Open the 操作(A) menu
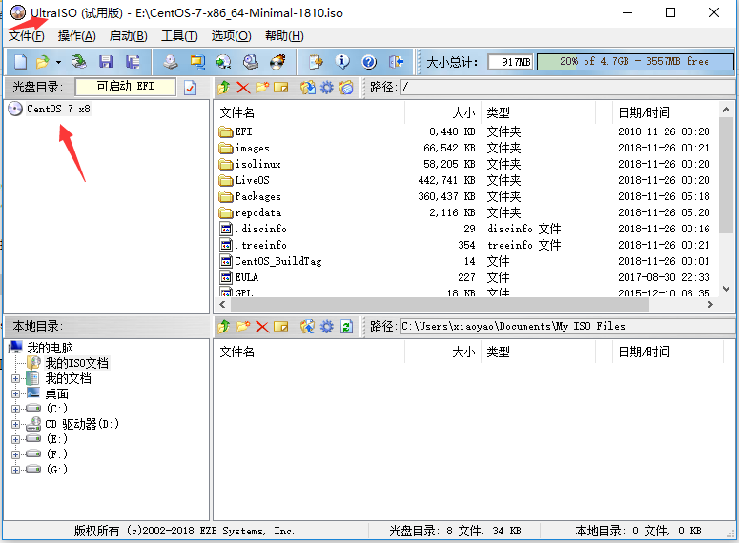The width and height of the screenshot is (739, 543). click(77, 36)
